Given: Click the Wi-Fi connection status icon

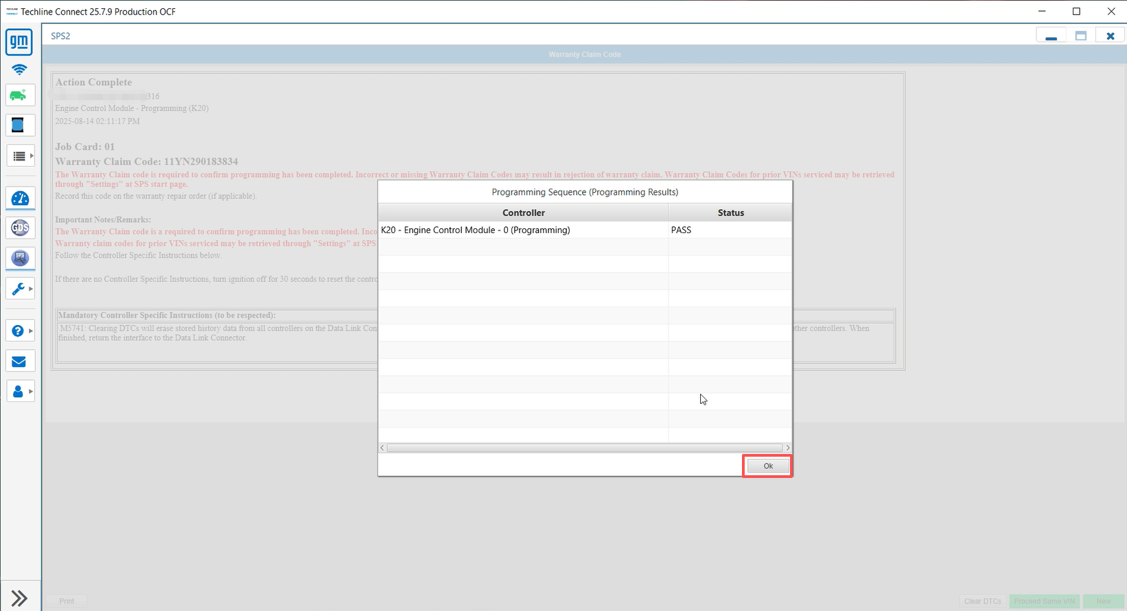Looking at the screenshot, I should click(x=19, y=69).
